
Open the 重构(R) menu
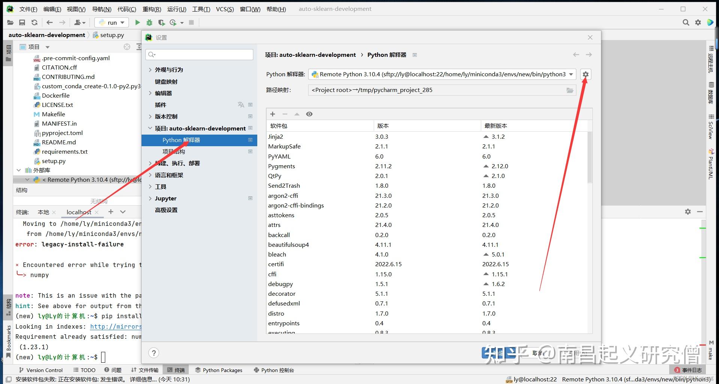pyautogui.click(x=152, y=9)
